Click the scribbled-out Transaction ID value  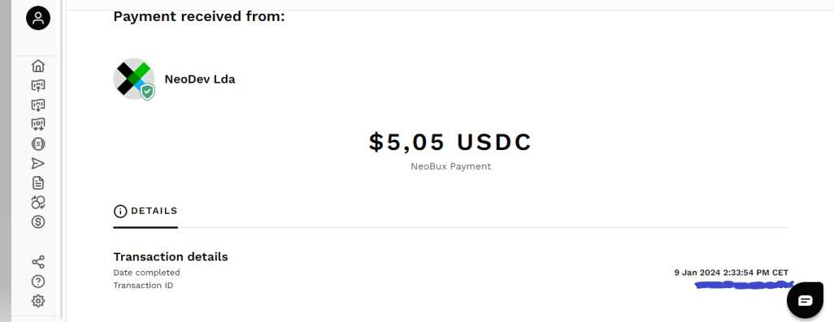pyautogui.click(x=744, y=286)
